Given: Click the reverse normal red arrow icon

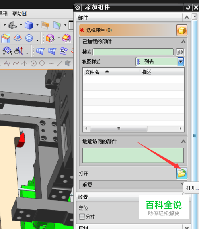Looking at the screenshot, I should tap(19, 51).
